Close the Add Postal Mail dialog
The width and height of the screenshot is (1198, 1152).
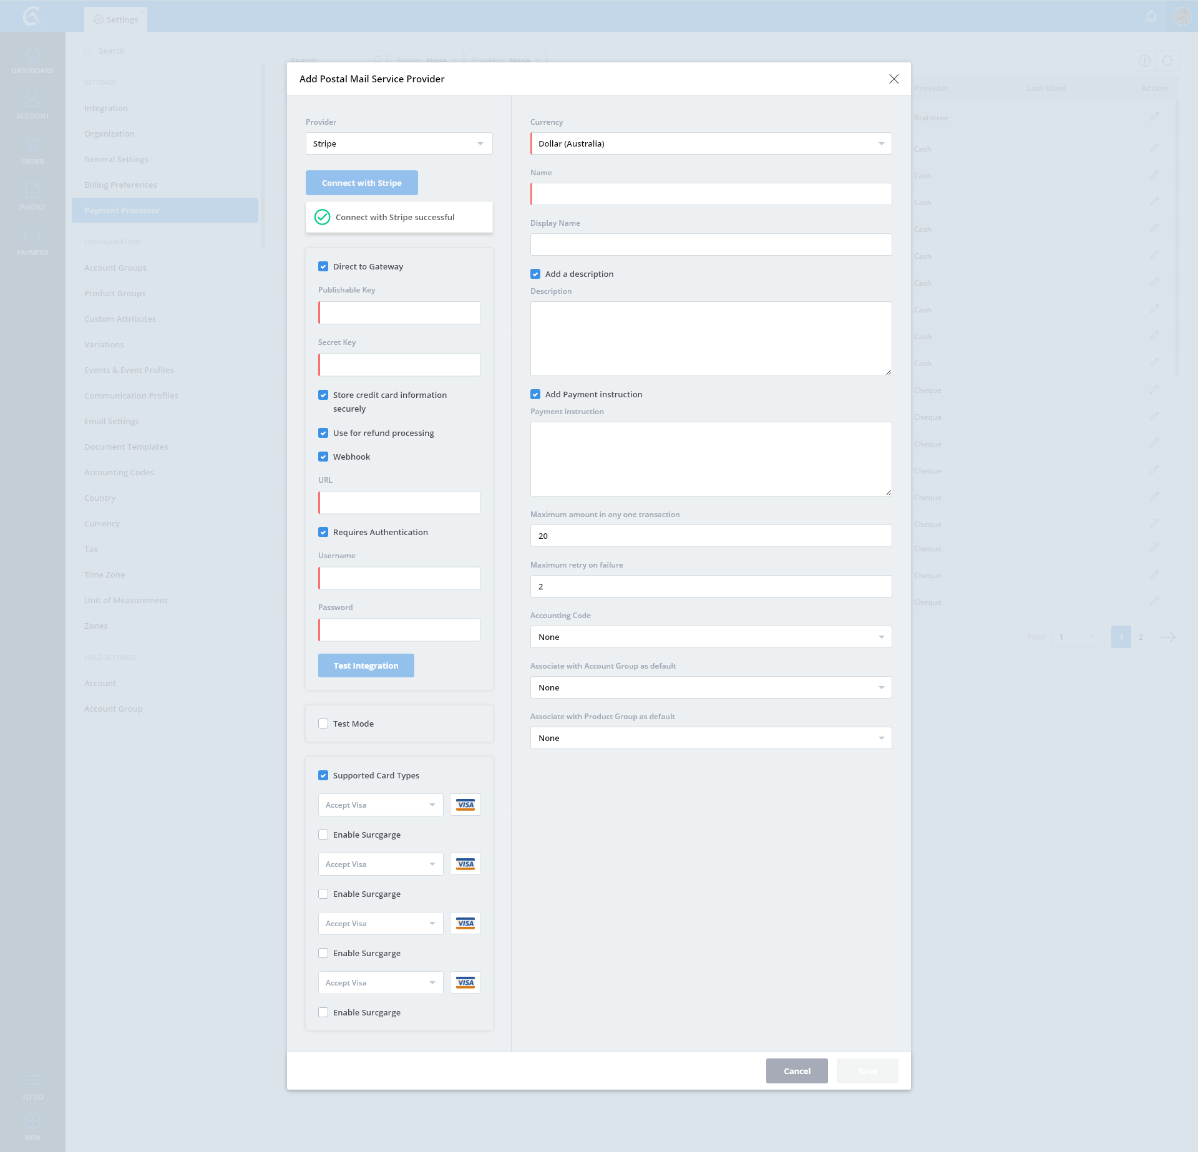(x=894, y=79)
